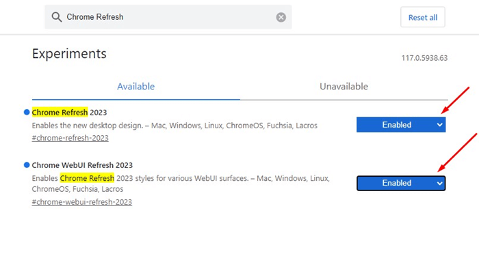479x258 pixels.
Task: Focus the search flags input field
Action: tap(168, 17)
